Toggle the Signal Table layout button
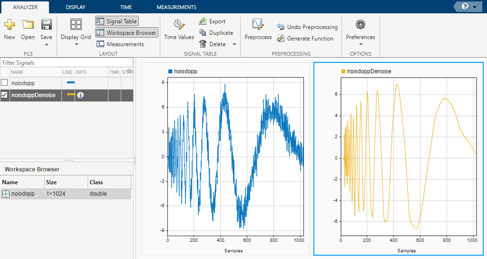The width and height of the screenshot is (487, 259). click(117, 21)
